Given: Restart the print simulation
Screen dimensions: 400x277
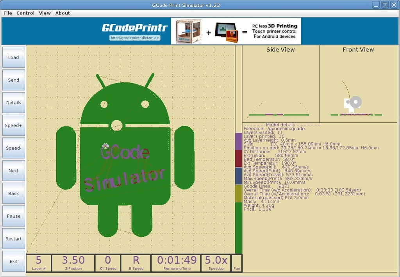Looking at the screenshot, I should click(14, 239).
